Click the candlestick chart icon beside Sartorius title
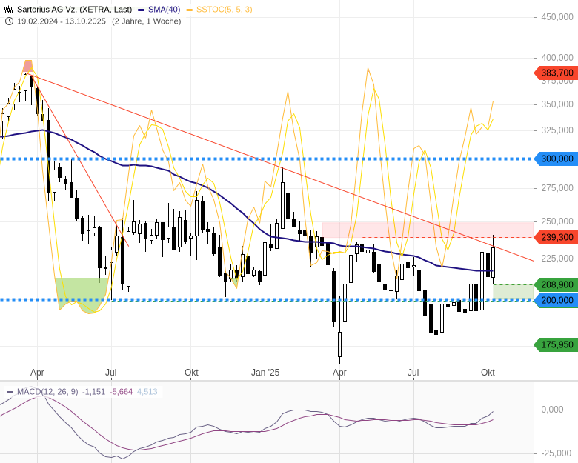 point(9,10)
